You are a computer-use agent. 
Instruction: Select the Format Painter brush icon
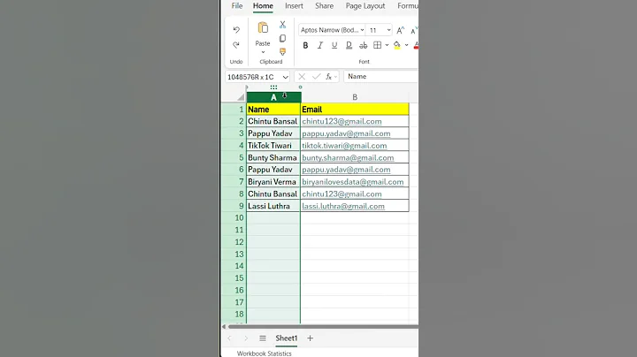(283, 51)
